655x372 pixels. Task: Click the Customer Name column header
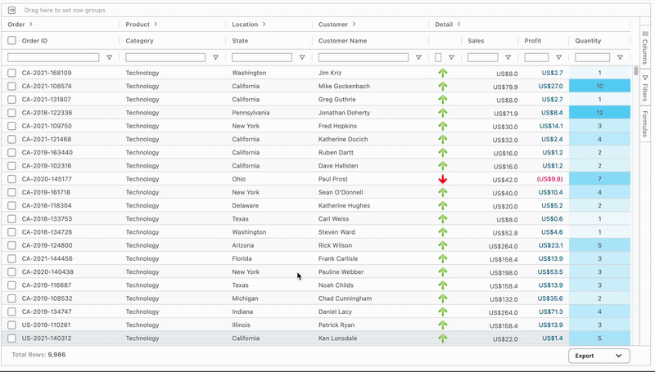342,40
